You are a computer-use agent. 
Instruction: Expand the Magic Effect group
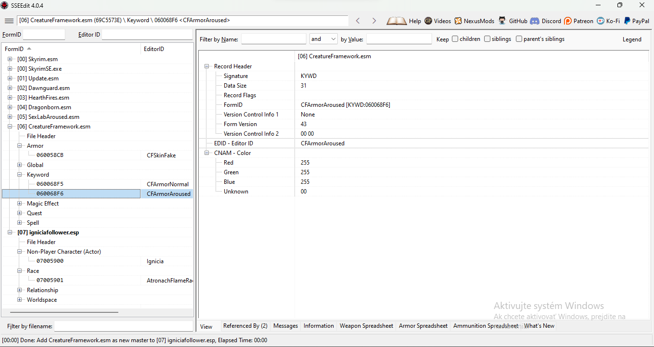[20, 204]
